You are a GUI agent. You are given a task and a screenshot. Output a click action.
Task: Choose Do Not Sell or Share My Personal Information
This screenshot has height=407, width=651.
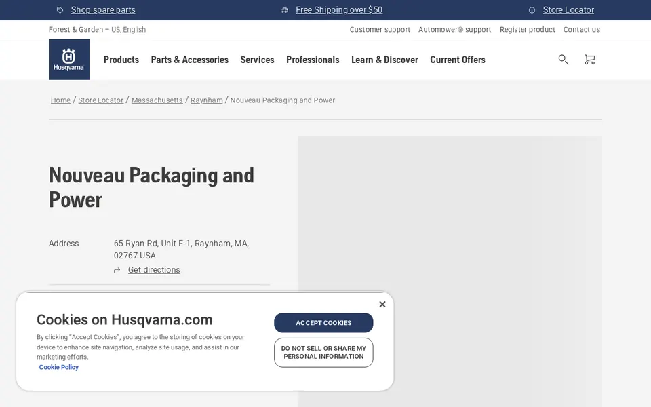coord(323,353)
